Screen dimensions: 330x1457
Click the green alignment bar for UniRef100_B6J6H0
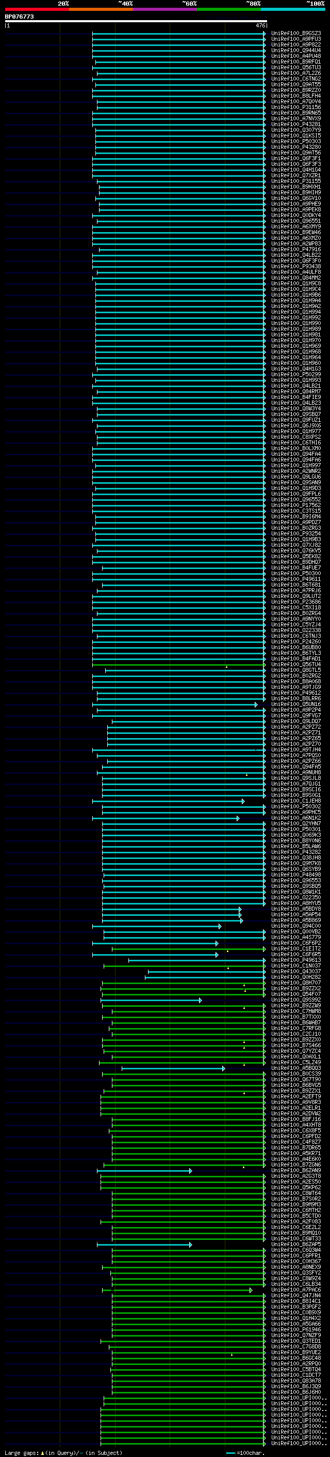tap(188, 1392)
